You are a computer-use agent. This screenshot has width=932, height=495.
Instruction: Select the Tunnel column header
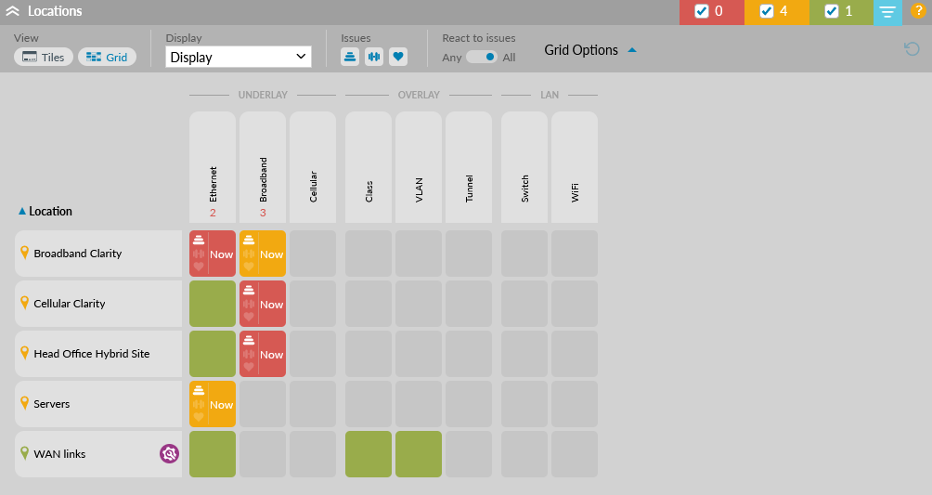[x=469, y=166]
